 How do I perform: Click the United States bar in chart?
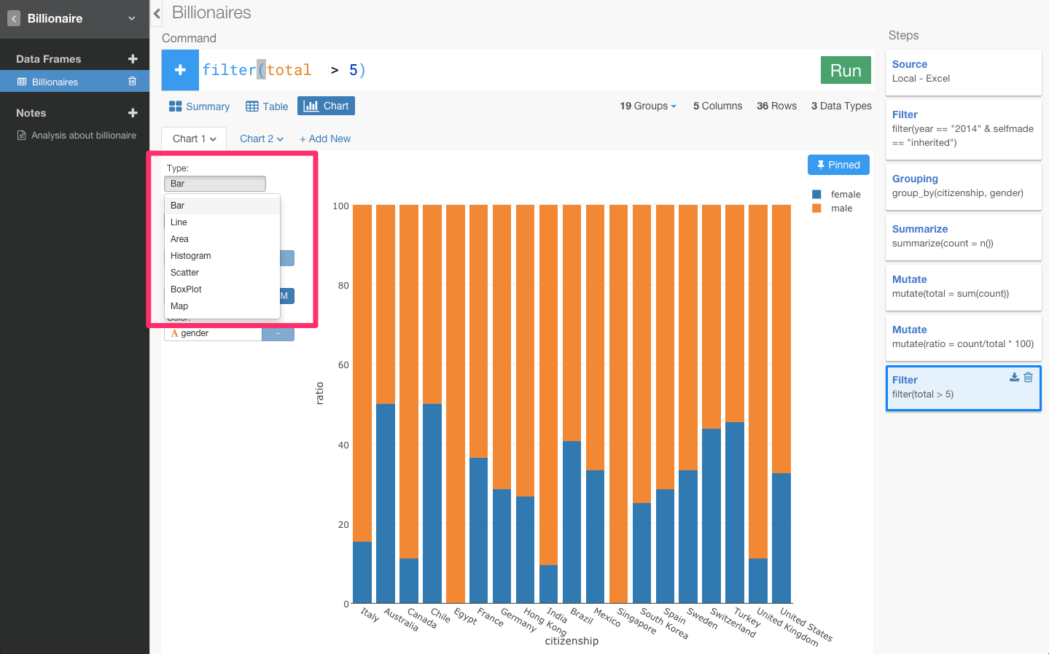pos(781,404)
